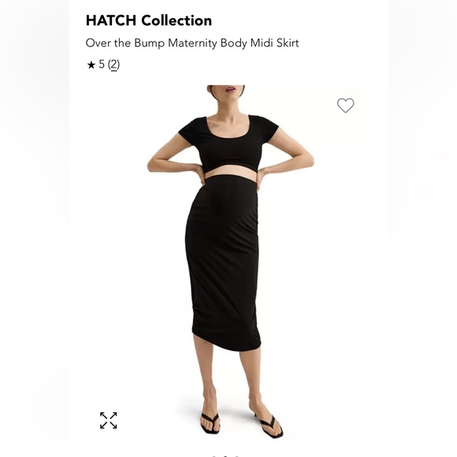This screenshot has width=457, height=457.
Task: Select the last image carousel dot
Action: point(236,456)
